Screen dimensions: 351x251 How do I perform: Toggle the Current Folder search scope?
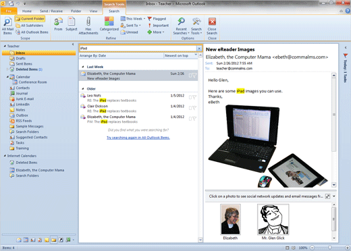[x=30, y=19]
